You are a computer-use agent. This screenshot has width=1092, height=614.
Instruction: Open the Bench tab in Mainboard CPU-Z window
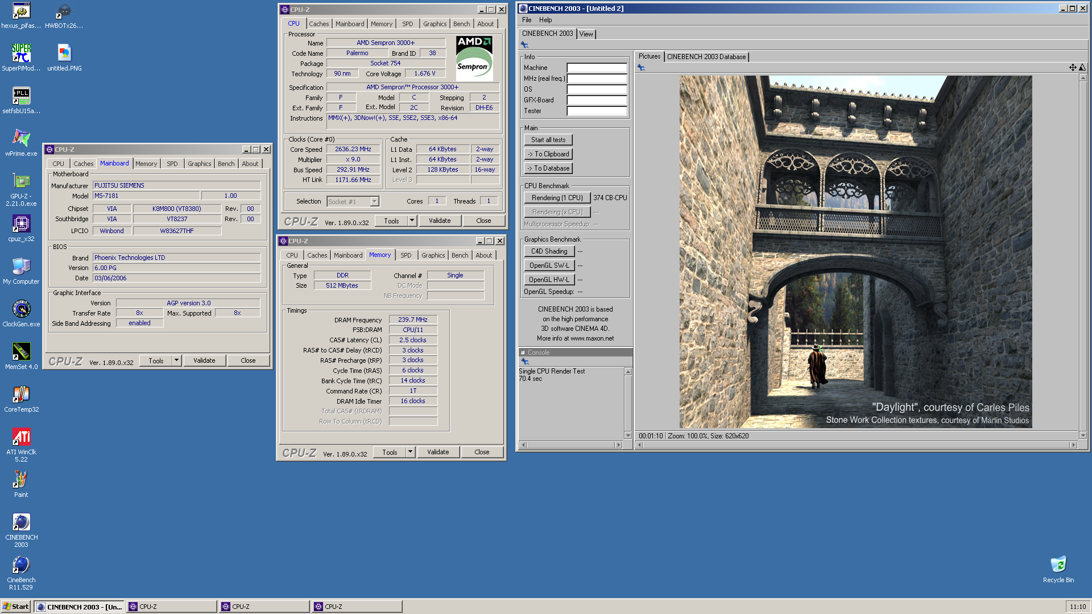point(226,164)
